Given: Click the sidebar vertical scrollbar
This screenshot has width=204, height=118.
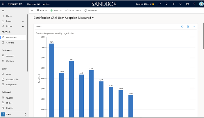Looking at the screenshot, I should 27,43.
